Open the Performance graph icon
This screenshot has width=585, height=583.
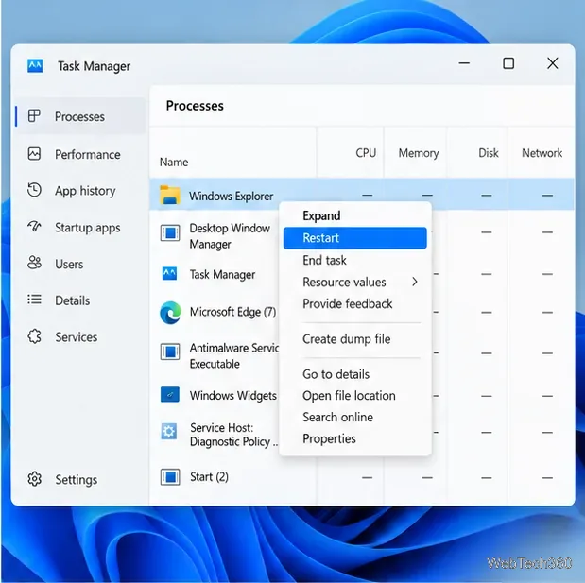click(34, 154)
